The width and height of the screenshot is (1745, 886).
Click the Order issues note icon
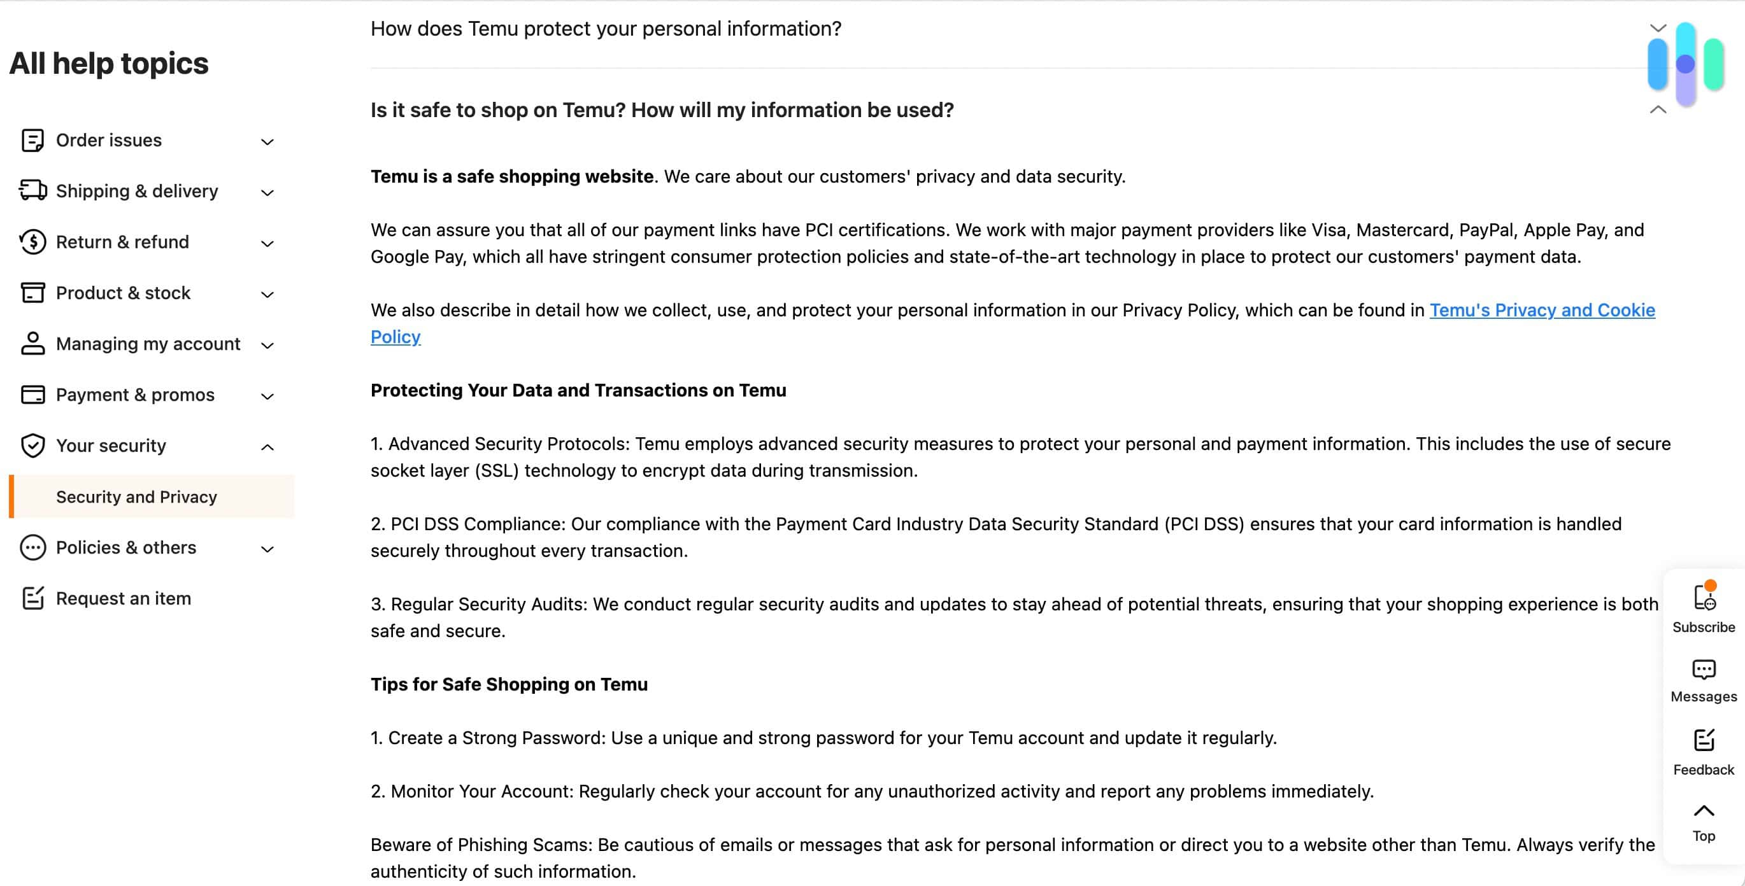[32, 140]
